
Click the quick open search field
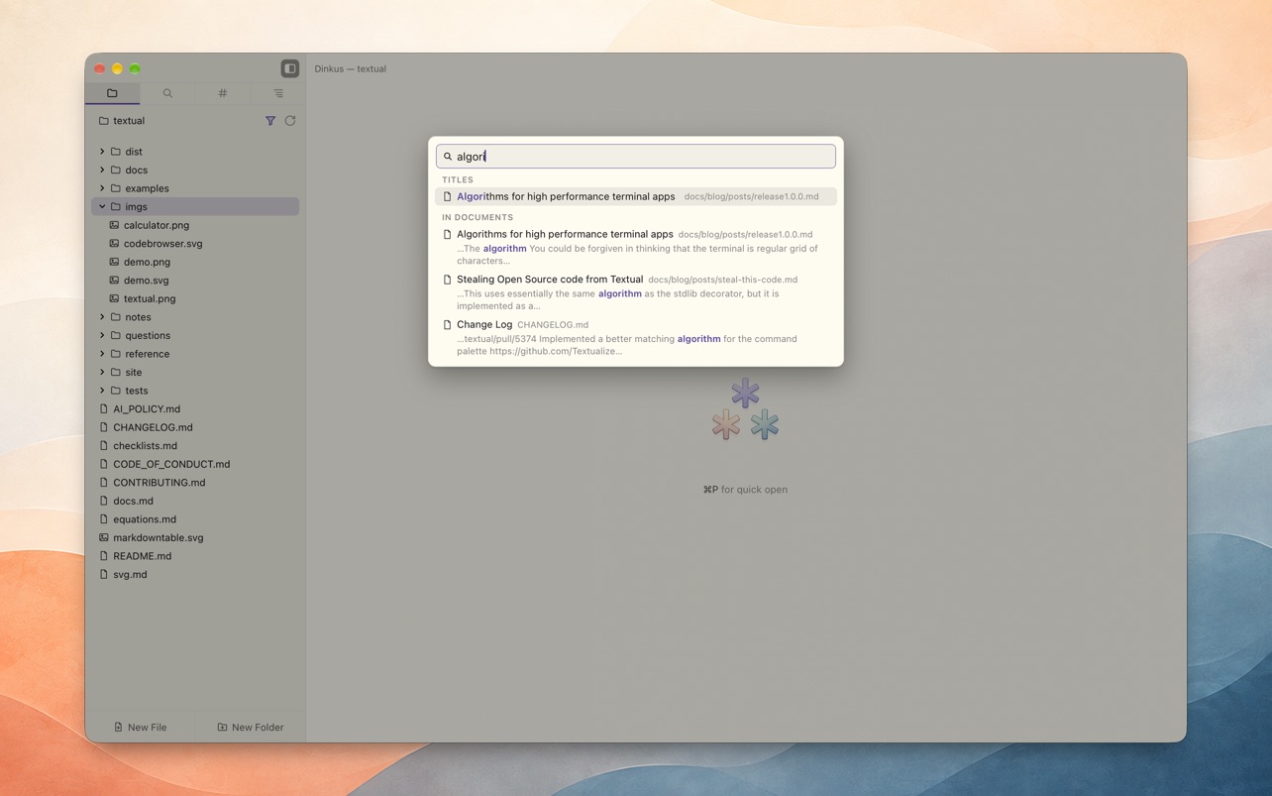(636, 157)
